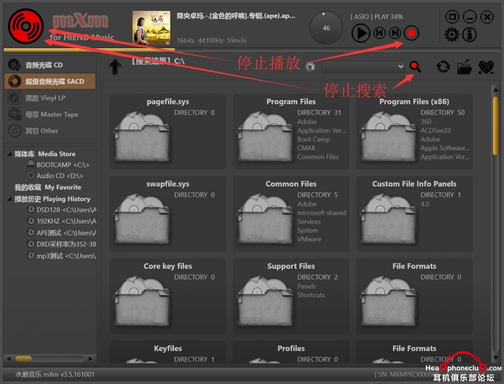Click the pagefile.sys folder icon
This screenshot has width=504, height=384.
[142, 136]
